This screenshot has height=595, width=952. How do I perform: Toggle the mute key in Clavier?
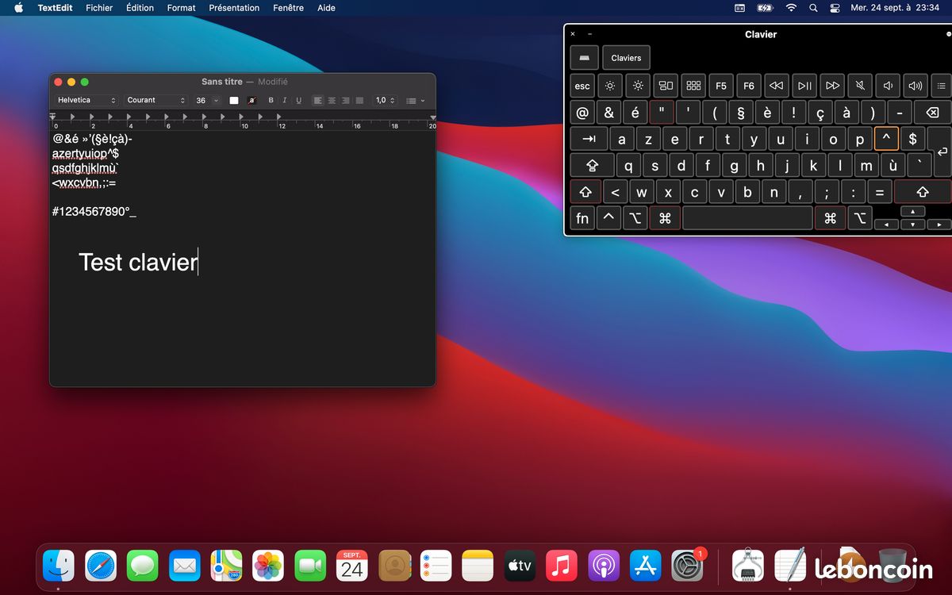pos(860,86)
